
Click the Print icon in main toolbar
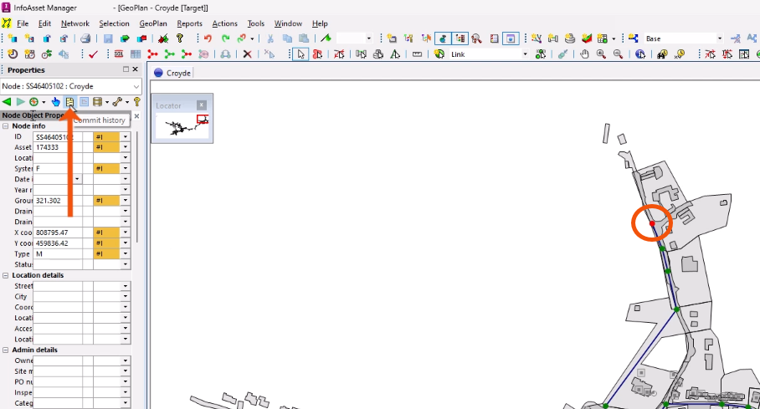(85, 38)
